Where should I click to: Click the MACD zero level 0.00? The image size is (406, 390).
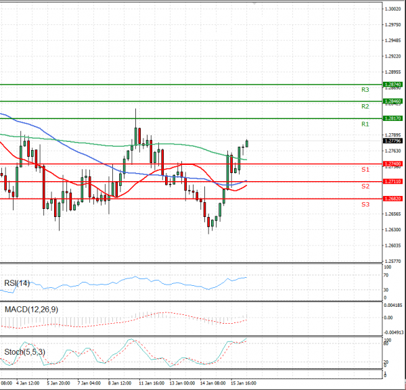click(388, 318)
